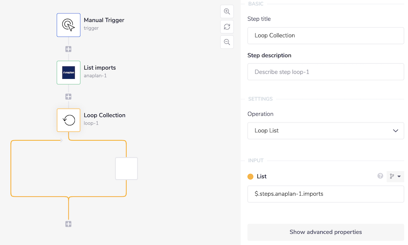Select the Loop Collection node label
The image size is (408, 245).
(104, 115)
